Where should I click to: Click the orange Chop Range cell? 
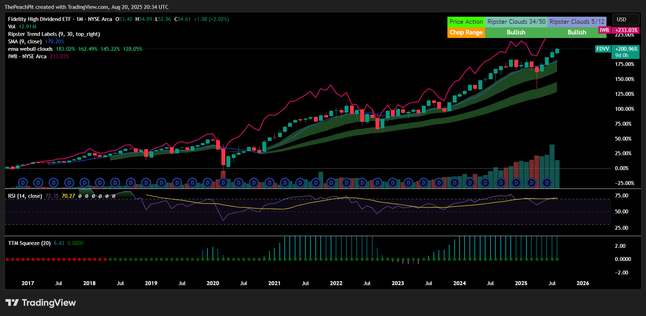click(466, 32)
